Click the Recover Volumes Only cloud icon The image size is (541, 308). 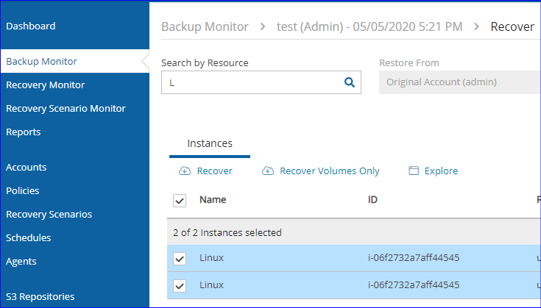[268, 171]
